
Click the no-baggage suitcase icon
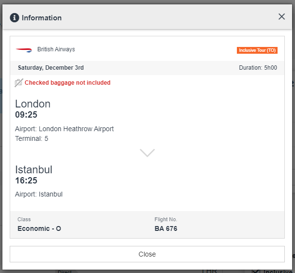(x=19, y=83)
